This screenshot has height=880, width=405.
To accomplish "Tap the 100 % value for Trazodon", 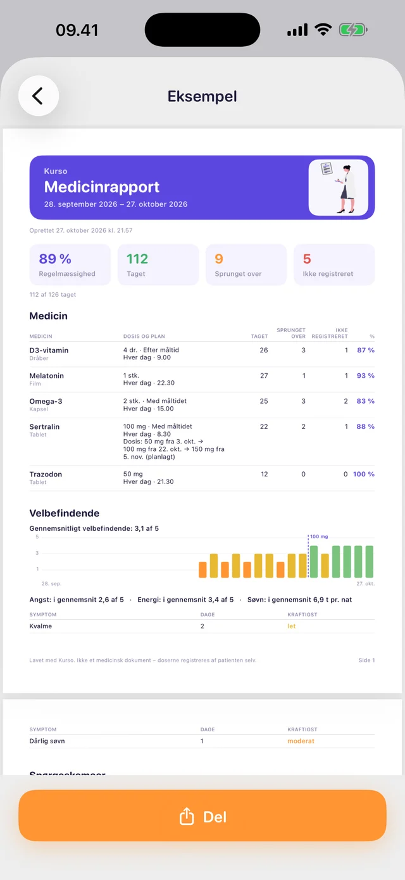I will pos(364,474).
